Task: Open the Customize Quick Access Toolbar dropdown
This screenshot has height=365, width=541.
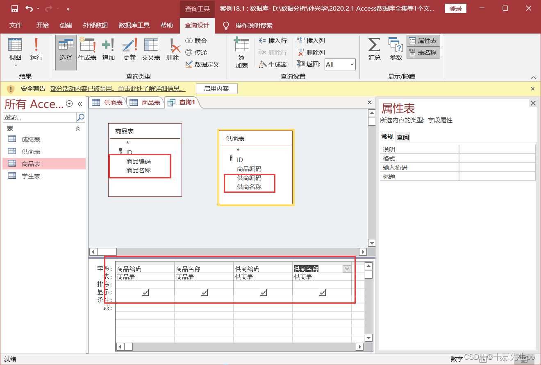Action: pos(68,9)
